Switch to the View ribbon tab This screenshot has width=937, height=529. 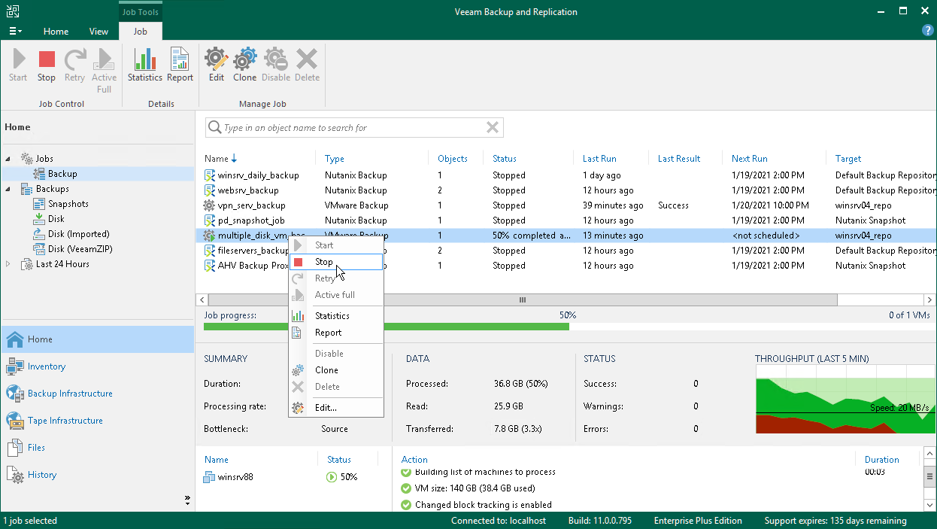[x=99, y=32]
